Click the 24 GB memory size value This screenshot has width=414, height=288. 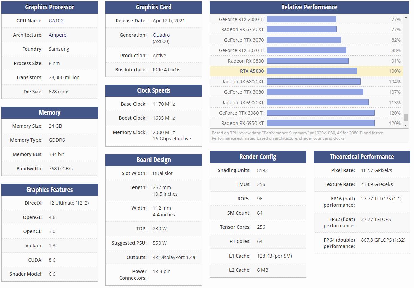pos(55,126)
